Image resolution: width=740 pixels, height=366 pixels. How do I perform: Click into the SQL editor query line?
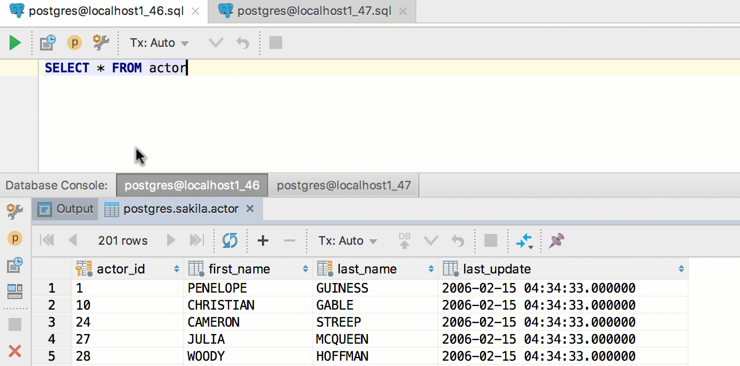pyautogui.click(x=389, y=68)
